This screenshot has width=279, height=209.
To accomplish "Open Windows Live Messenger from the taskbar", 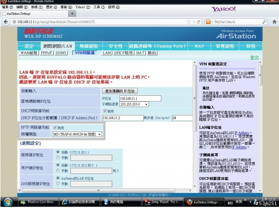I will pos(38,202).
